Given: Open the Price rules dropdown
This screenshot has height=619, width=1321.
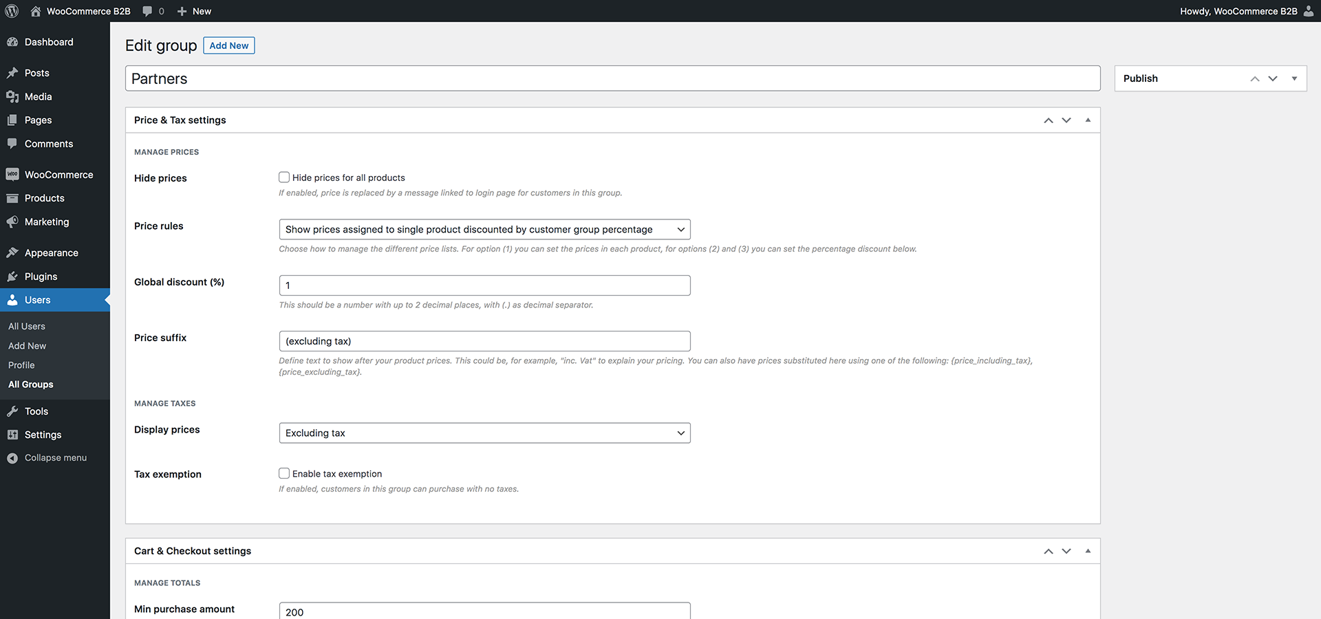Looking at the screenshot, I should click(484, 230).
